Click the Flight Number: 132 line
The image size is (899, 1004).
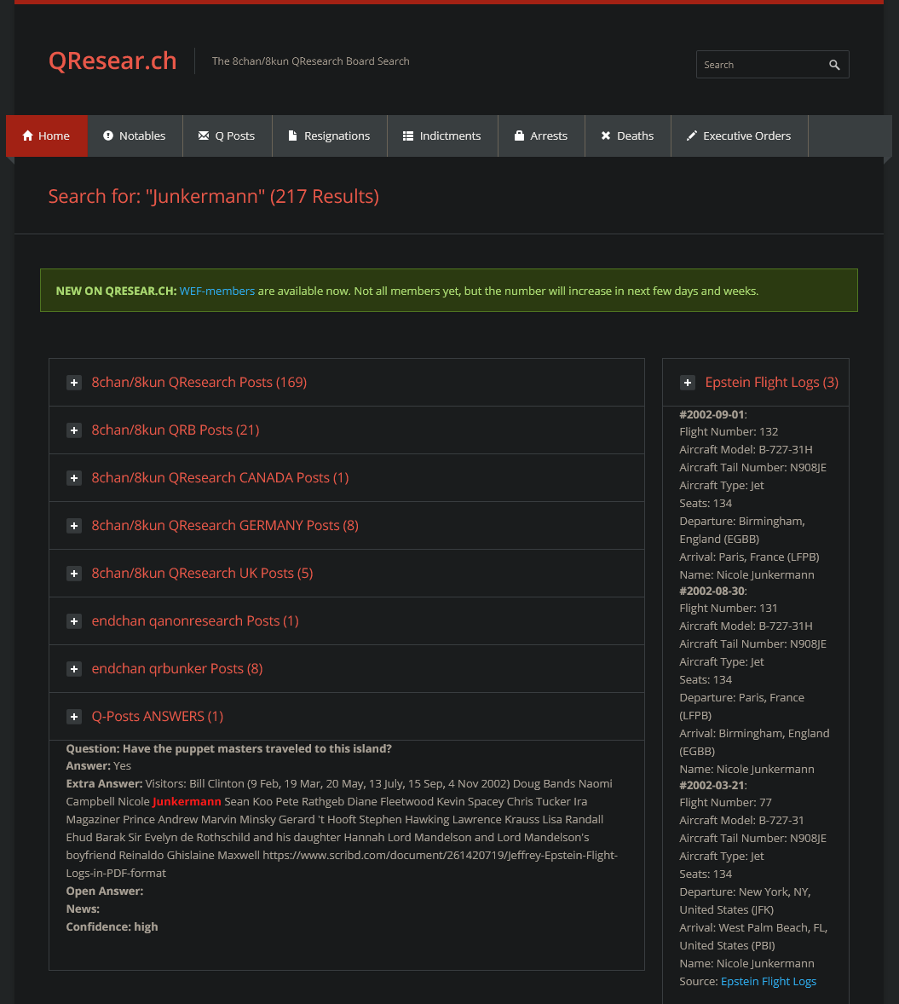(729, 431)
